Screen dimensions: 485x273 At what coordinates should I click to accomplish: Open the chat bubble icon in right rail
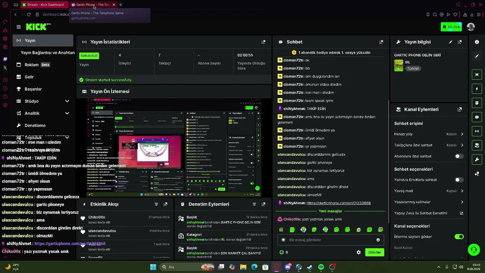(477, 117)
